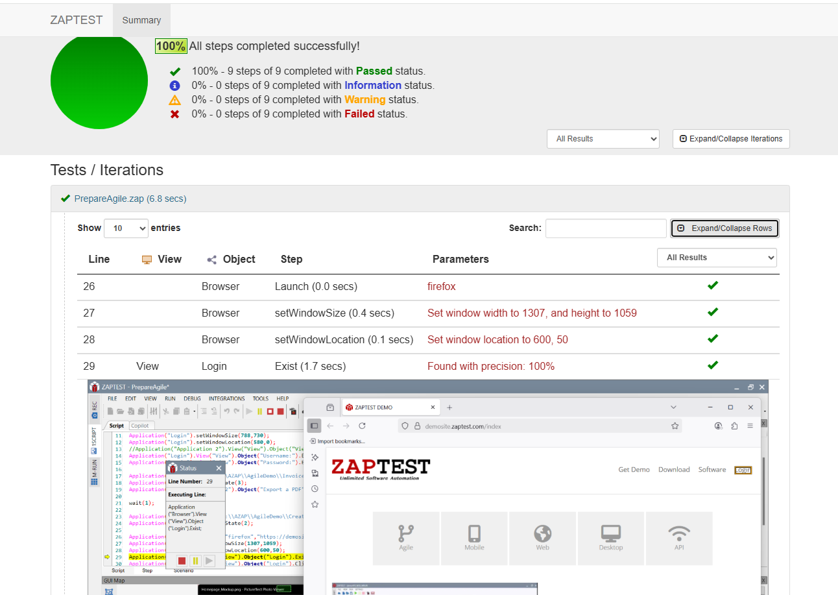
Task: Switch to the Copilot tab in ZAPTEST screenshot
Action: 139,426
